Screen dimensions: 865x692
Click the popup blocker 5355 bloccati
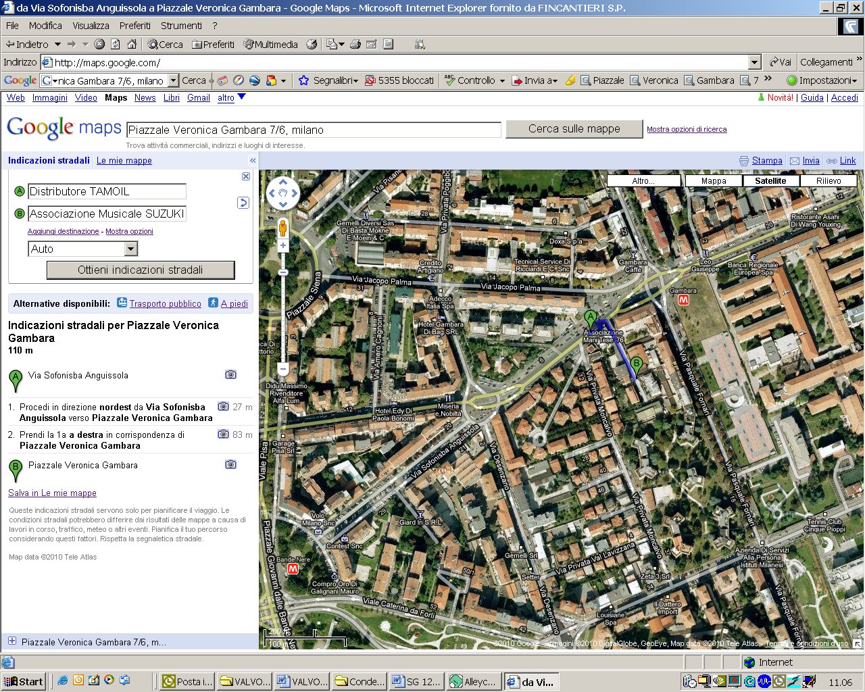pos(399,80)
